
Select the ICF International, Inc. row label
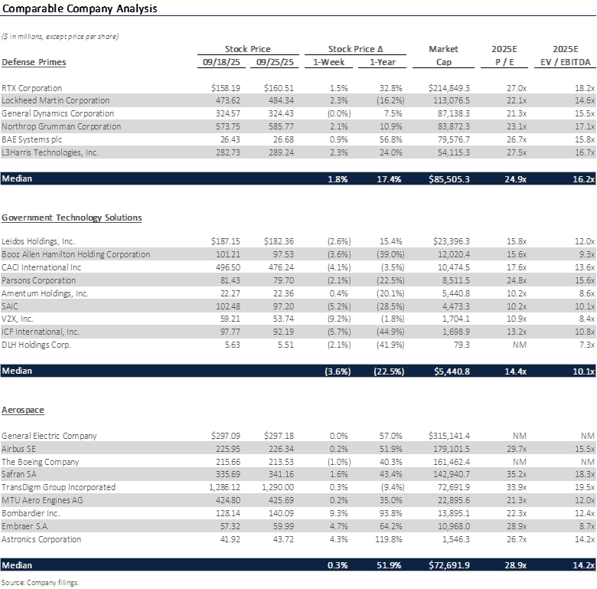45,332
